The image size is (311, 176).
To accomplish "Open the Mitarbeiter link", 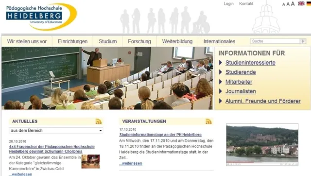I will click(x=239, y=82).
